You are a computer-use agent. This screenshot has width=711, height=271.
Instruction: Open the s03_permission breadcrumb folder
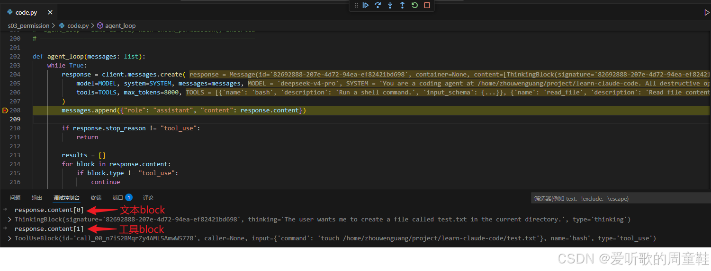pos(28,25)
